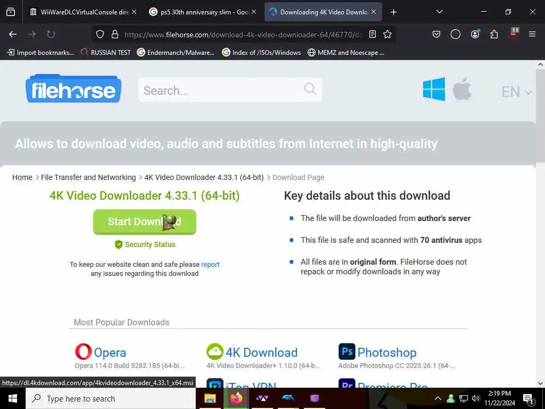The height and width of the screenshot is (409, 545).
Task: Click Import bookmarks in the bookmarks bar
Action: pyautogui.click(x=40, y=53)
